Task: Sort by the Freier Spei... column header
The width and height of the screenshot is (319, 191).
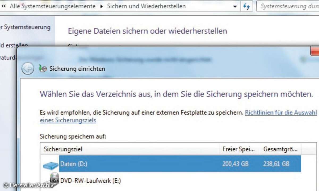Action: click(x=240, y=149)
